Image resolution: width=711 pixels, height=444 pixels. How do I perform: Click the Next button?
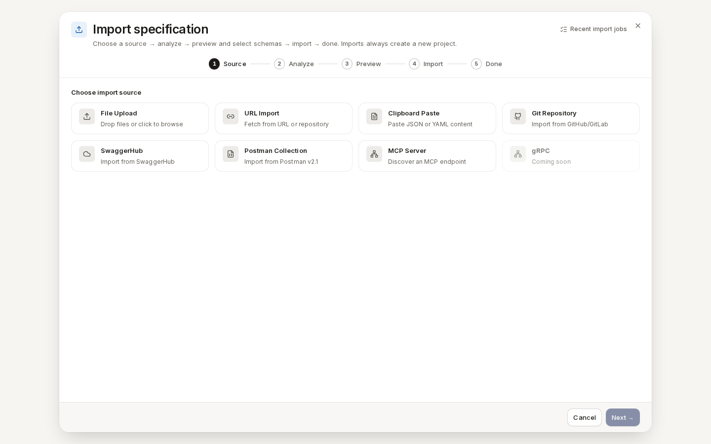pyautogui.click(x=623, y=417)
